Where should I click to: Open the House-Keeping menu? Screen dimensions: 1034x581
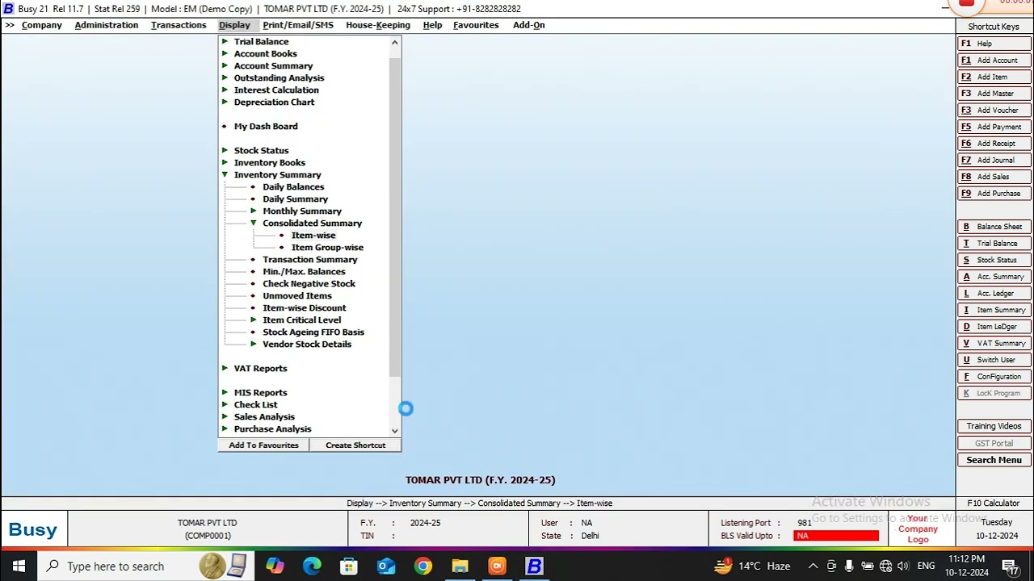coord(378,25)
